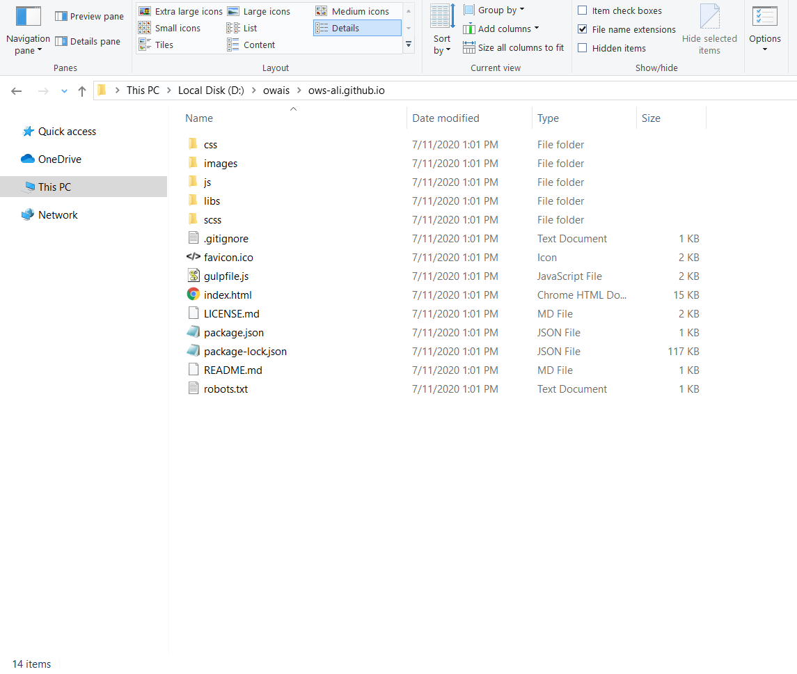Switch to Large icons layout
Screen dimensions: 797x674
[x=259, y=11]
